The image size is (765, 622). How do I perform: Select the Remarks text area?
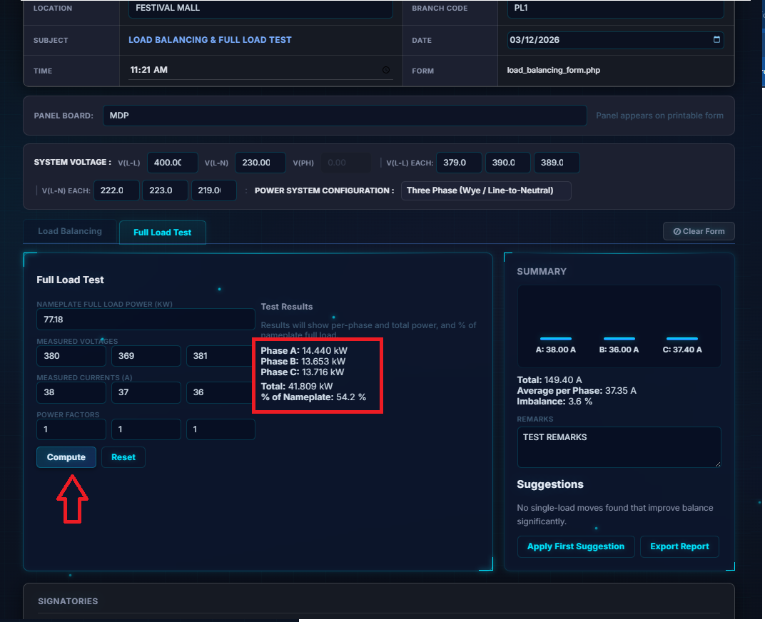click(x=618, y=447)
